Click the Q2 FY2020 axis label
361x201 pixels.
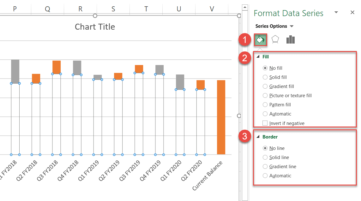tap(191, 171)
